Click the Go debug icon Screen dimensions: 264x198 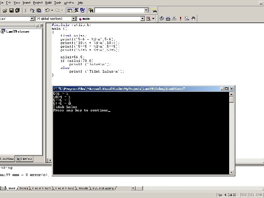coord(187,19)
